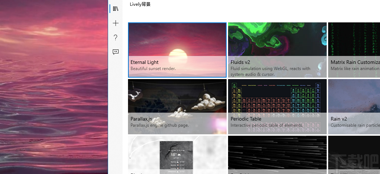Click the 'Rain v2' title text
This screenshot has height=174, width=380.
[339, 119]
